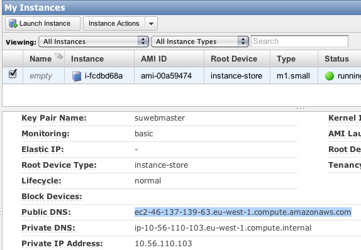This screenshot has height=250, width=361.
Task: Click the pane splitter handle dots
Action: (x=301, y=108)
